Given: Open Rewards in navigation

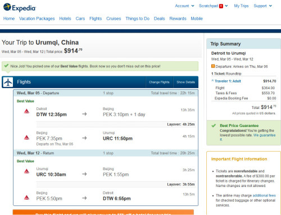Looking at the screenshot, I should point(178,19).
